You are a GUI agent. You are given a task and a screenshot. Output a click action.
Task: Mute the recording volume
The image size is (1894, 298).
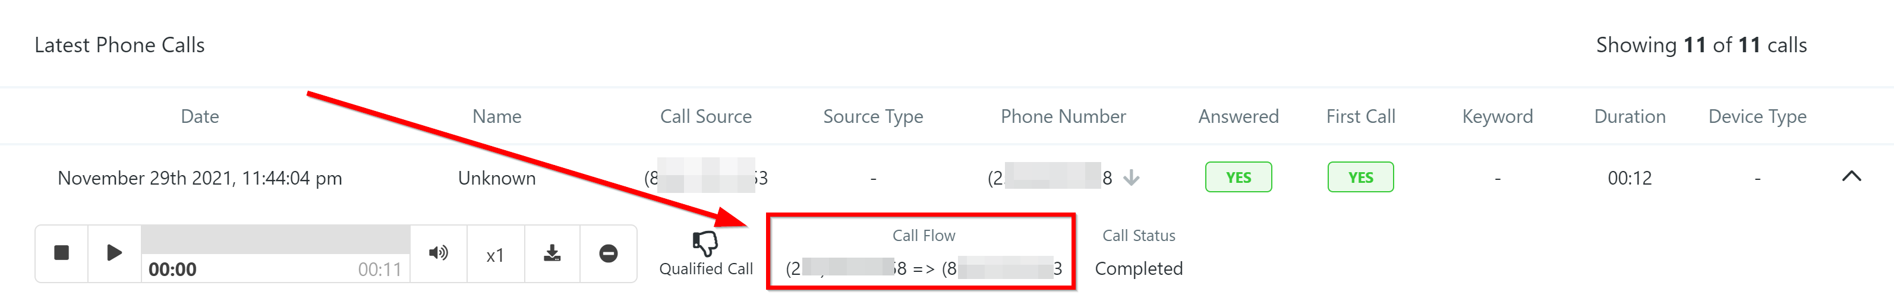point(438,253)
